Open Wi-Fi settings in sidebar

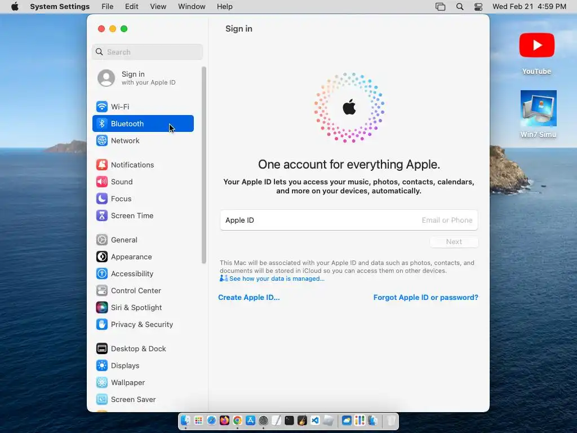(x=143, y=107)
